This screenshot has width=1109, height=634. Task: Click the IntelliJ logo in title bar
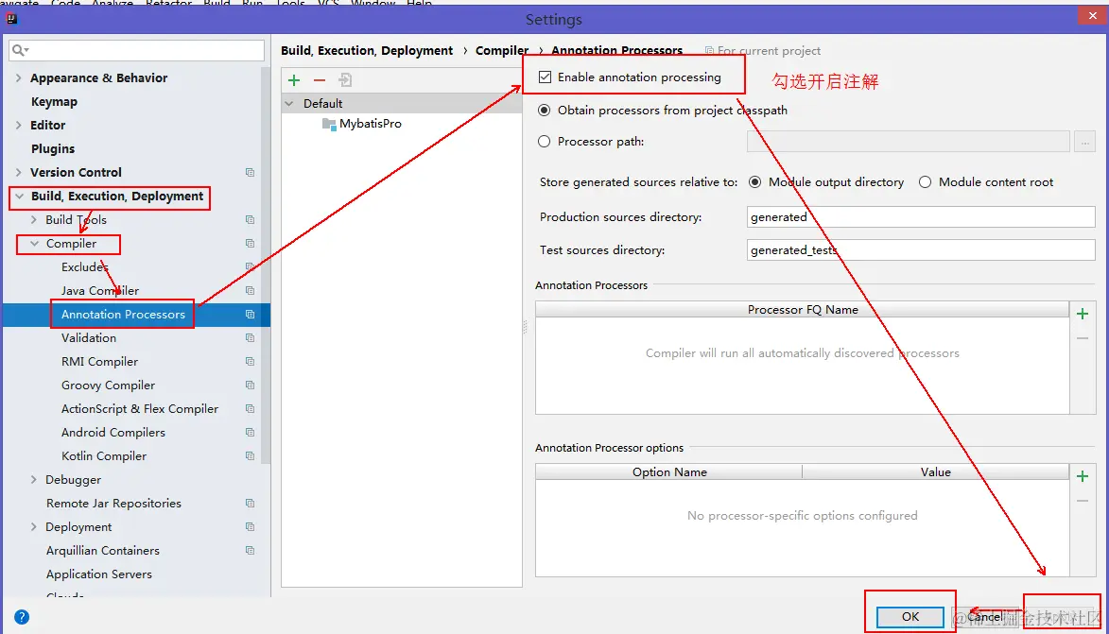[x=12, y=19]
